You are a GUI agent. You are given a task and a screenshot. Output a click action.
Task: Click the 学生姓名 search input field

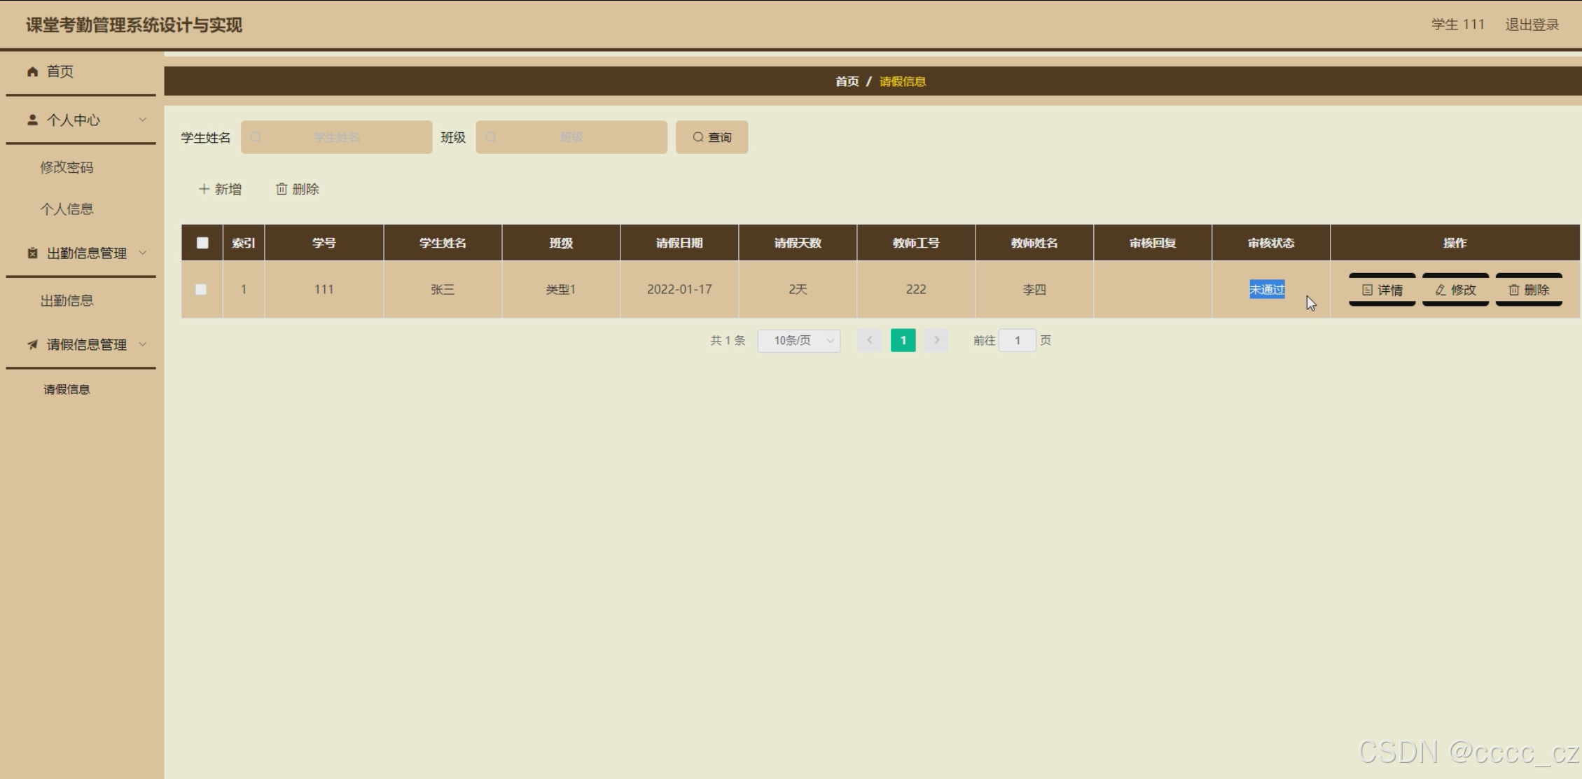point(336,137)
